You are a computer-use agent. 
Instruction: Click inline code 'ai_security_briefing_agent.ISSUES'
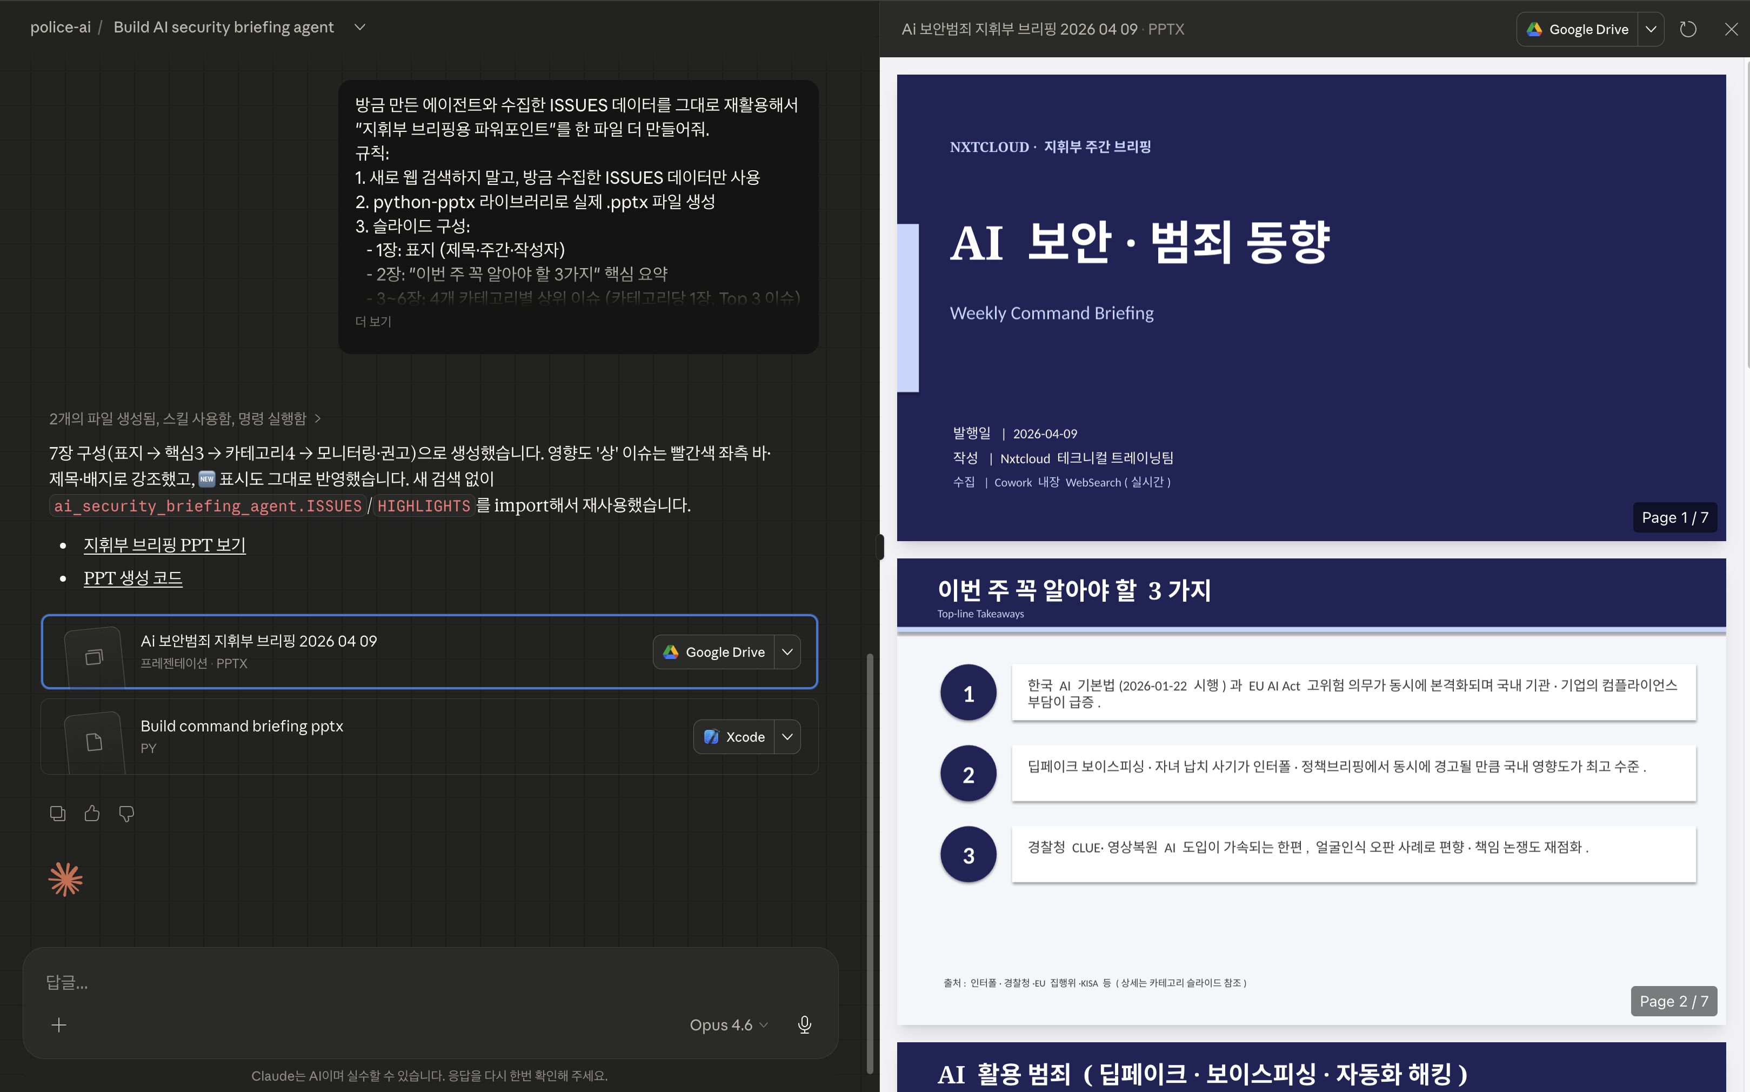(x=208, y=505)
